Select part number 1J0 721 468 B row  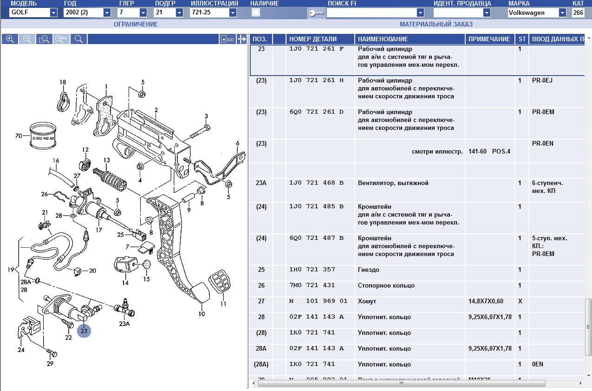316,183
